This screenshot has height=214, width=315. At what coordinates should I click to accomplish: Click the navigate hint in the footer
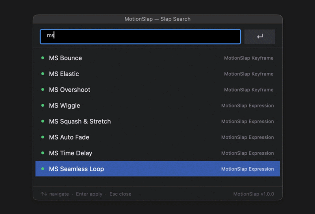(x=55, y=194)
